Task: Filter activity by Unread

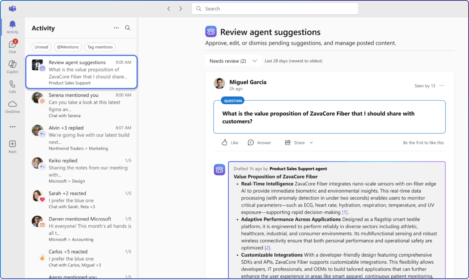Action: (x=41, y=47)
